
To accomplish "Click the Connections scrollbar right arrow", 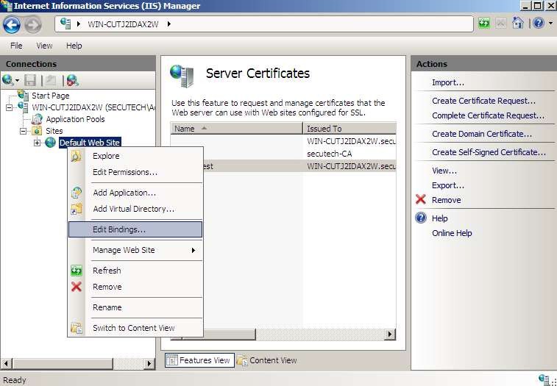I will [x=149, y=364].
